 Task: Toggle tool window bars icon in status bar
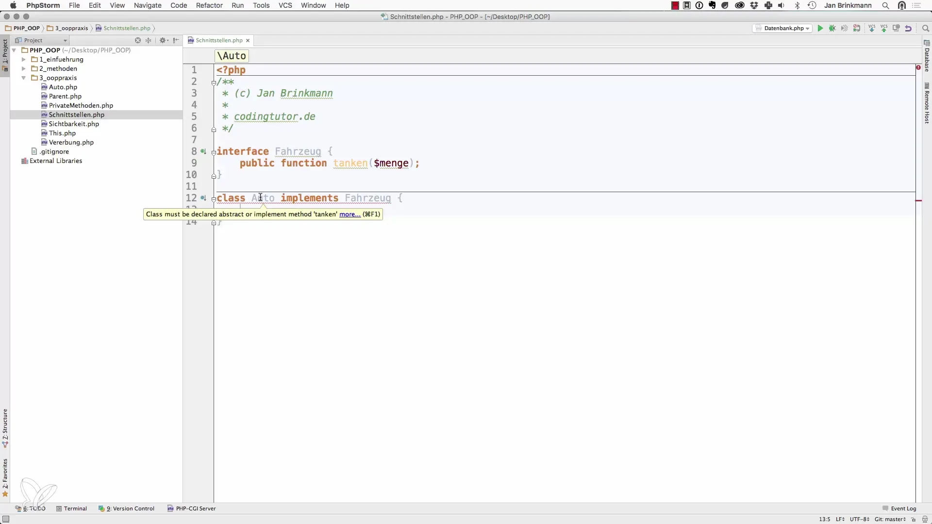pos(6,519)
